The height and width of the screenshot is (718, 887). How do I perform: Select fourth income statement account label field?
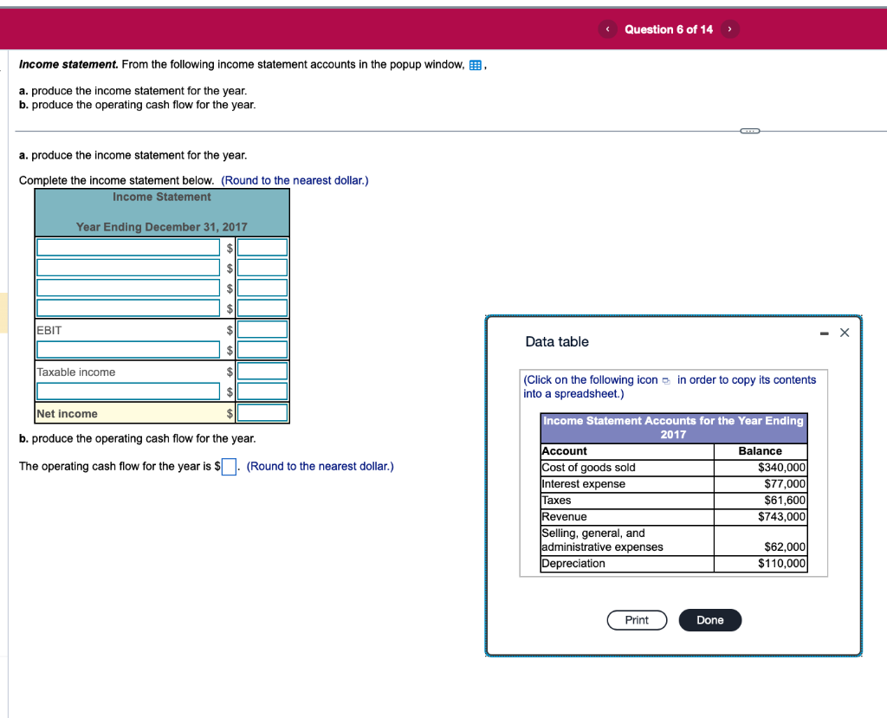(x=128, y=307)
